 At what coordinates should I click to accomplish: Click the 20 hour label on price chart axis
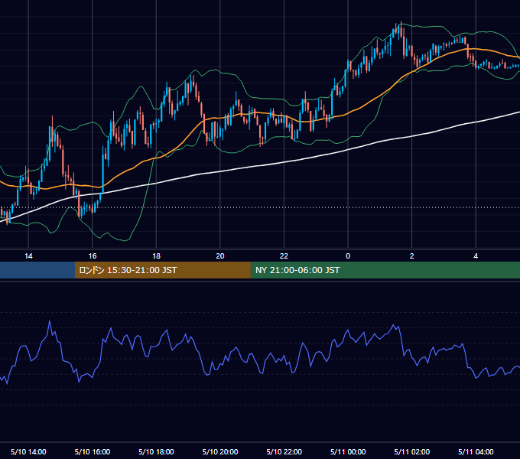click(x=220, y=256)
